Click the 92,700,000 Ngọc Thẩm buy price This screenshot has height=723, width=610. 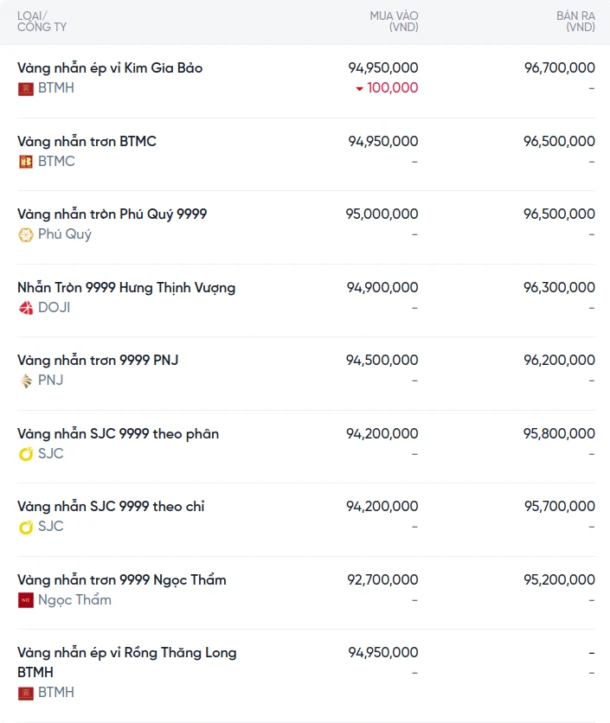[x=382, y=579]
